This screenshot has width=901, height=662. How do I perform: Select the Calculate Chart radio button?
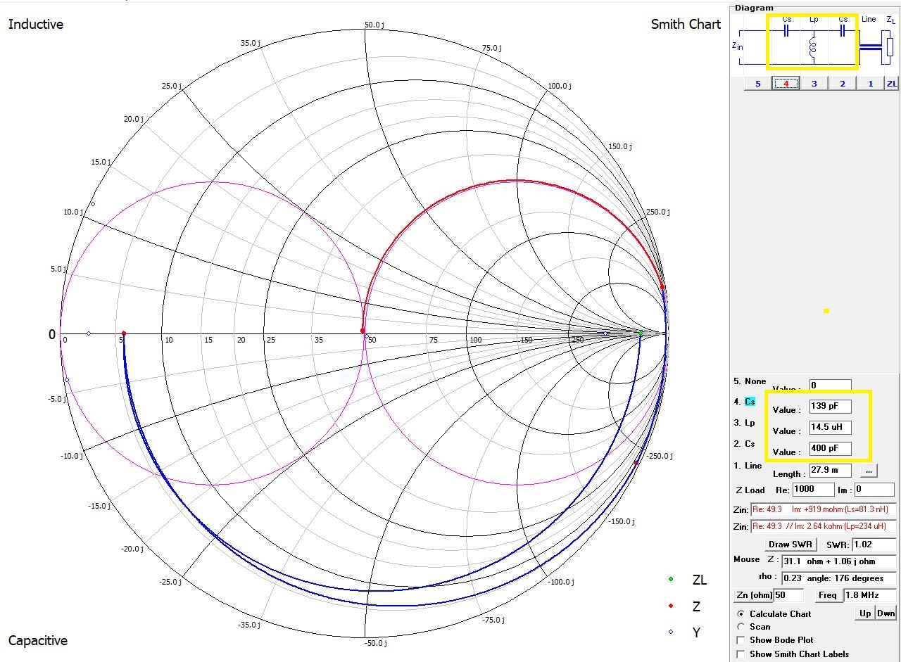[741, 613]
